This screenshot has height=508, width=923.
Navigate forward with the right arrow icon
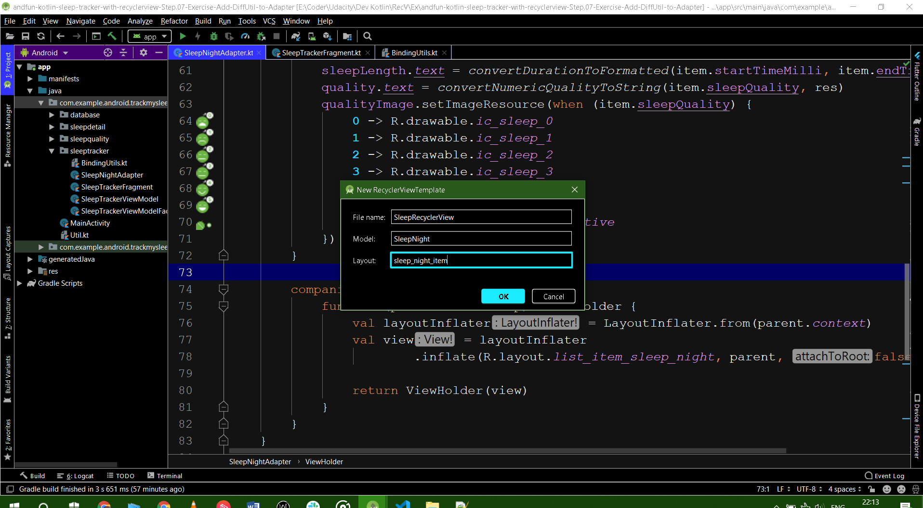[x=77, y=36]
